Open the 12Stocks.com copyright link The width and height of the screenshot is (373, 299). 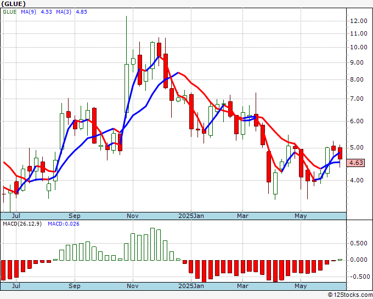[350, 295]
